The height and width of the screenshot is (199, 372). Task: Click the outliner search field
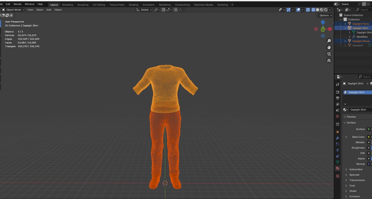click(363, 10)
